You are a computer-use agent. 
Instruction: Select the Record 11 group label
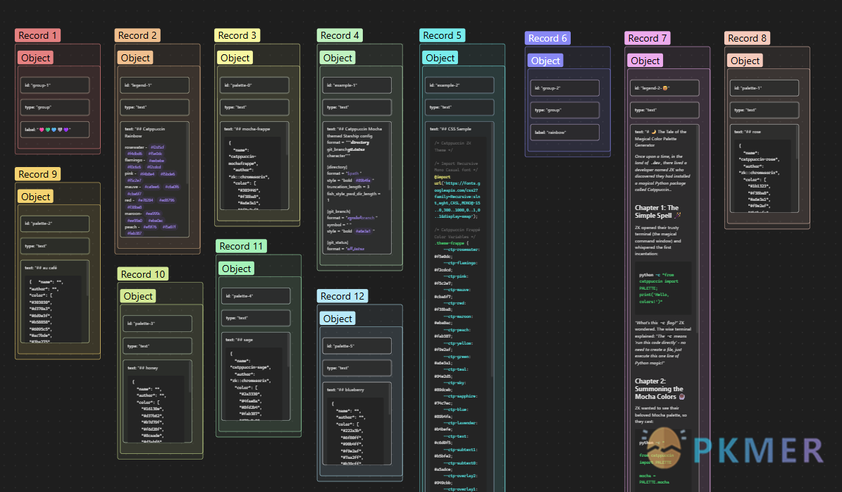pos(241,246)
